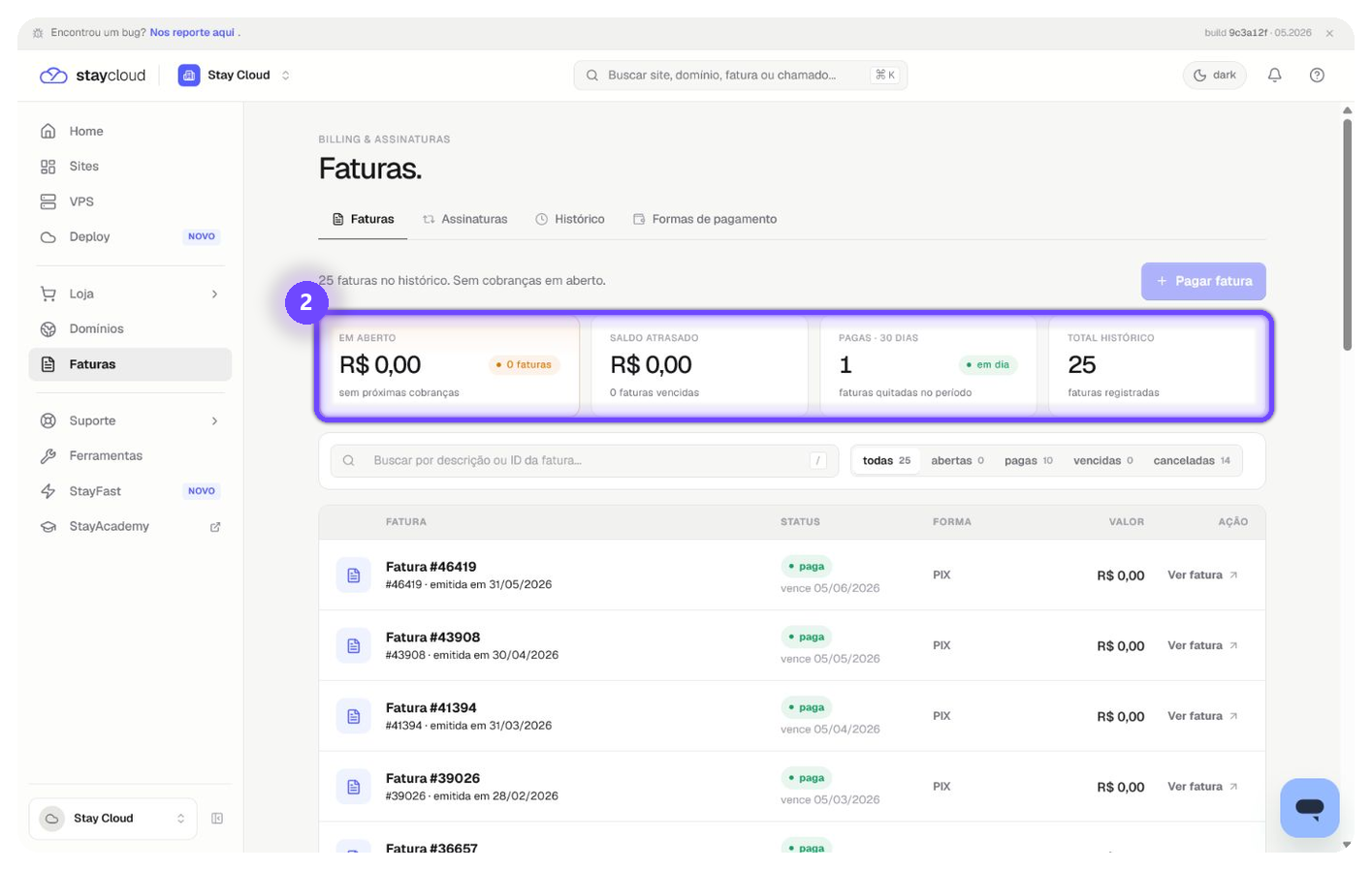Click the scrollbar down arrow
The width and height of the screenshot is (1372, 870).
point(1347,845)
